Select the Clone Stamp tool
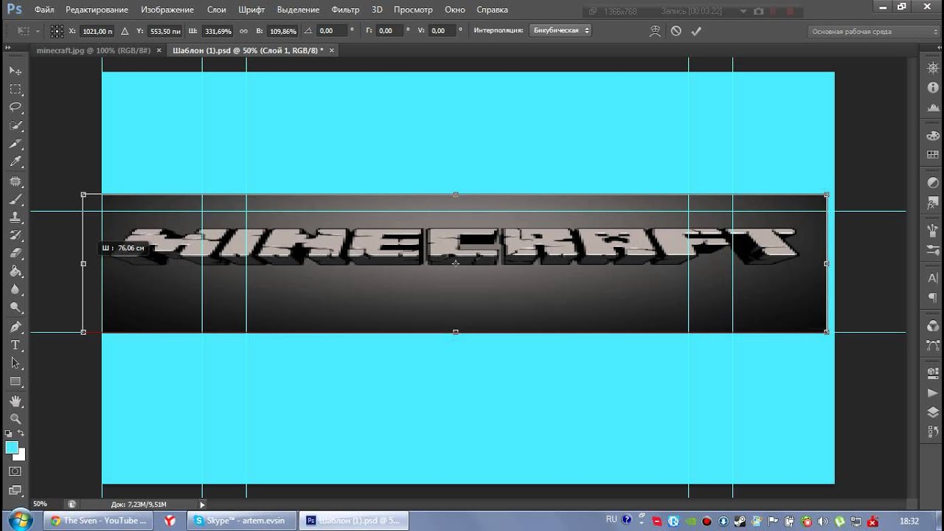944x531 pixels. click(x=15, y=218)
